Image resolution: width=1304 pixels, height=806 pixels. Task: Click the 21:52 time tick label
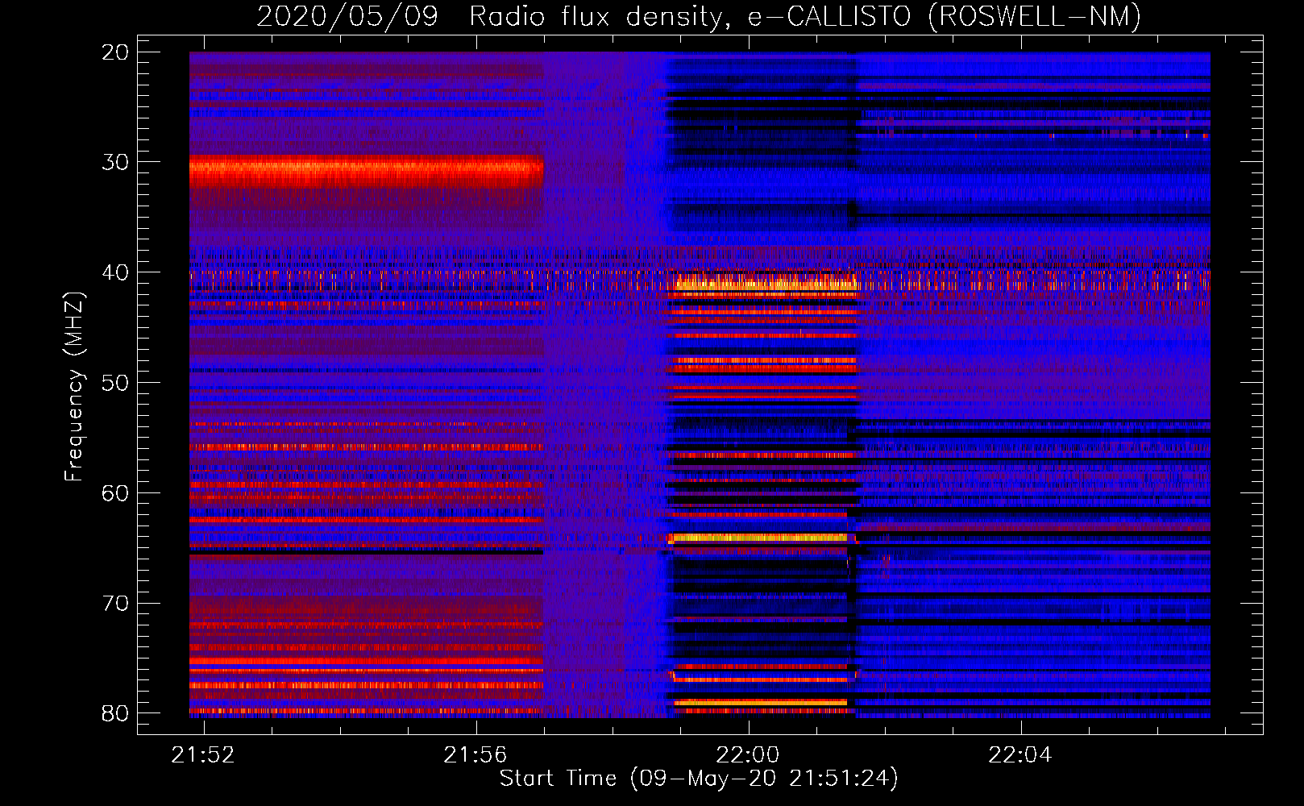pyautogui.click(x=203, y=754)
